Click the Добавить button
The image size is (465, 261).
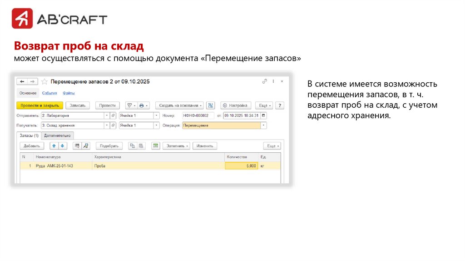[x=32, y=146]
